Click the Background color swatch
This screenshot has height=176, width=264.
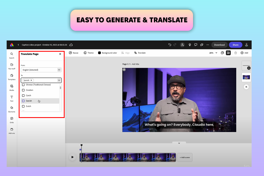(100, 53)
